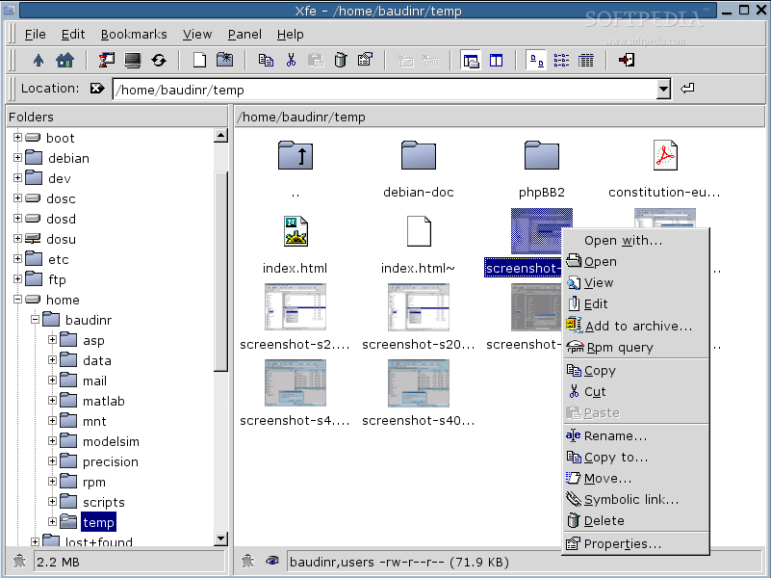Go to home directory icon
The image size is (771, 578).
coord(64,61)
